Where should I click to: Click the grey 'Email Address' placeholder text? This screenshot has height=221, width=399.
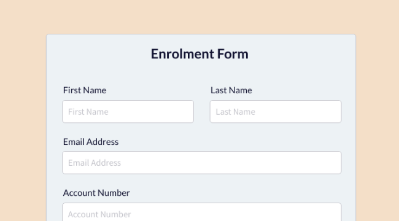95,163
